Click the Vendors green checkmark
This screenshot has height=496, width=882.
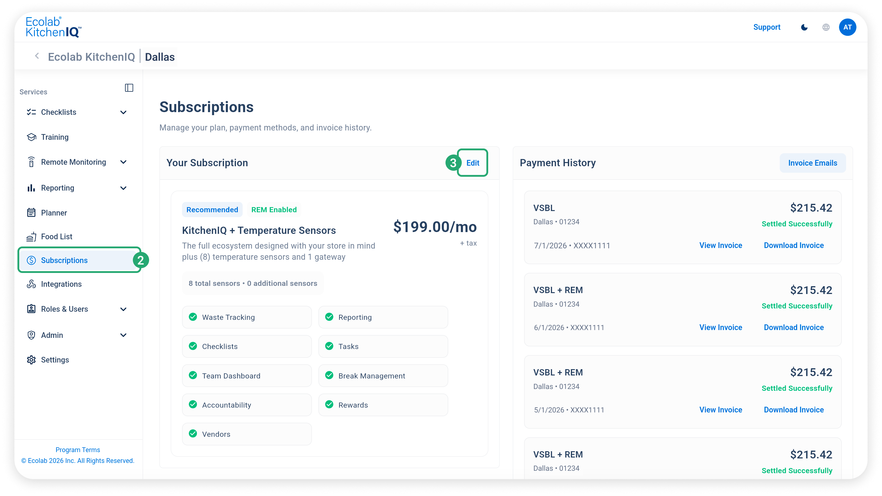[x=193, y=434]
